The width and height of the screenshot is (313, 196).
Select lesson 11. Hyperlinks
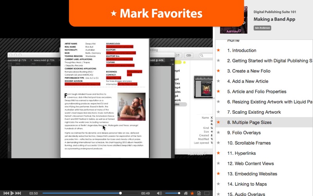tap(241, 153)
